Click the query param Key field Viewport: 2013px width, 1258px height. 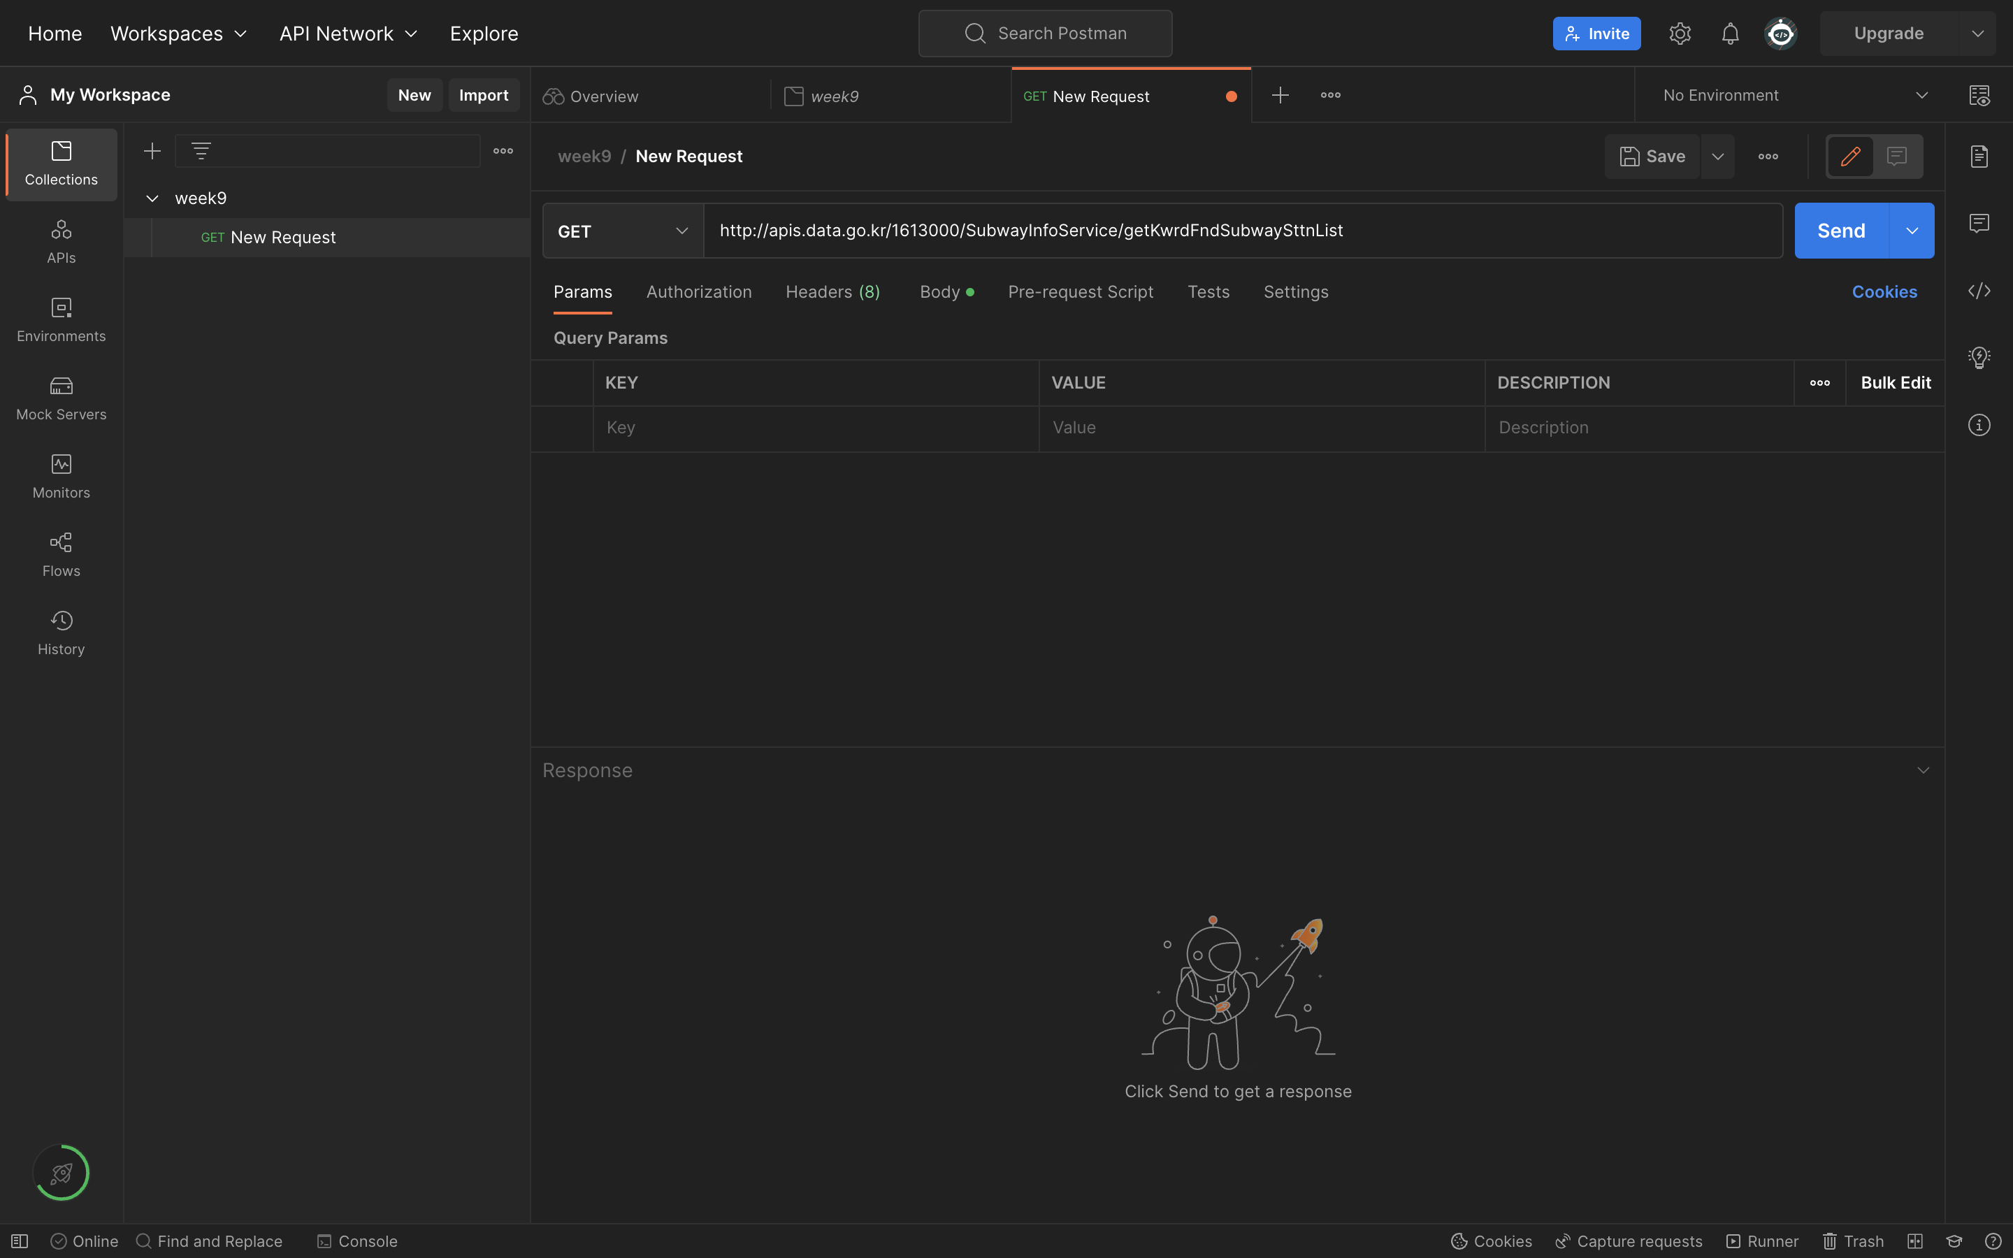coord(816,428)
